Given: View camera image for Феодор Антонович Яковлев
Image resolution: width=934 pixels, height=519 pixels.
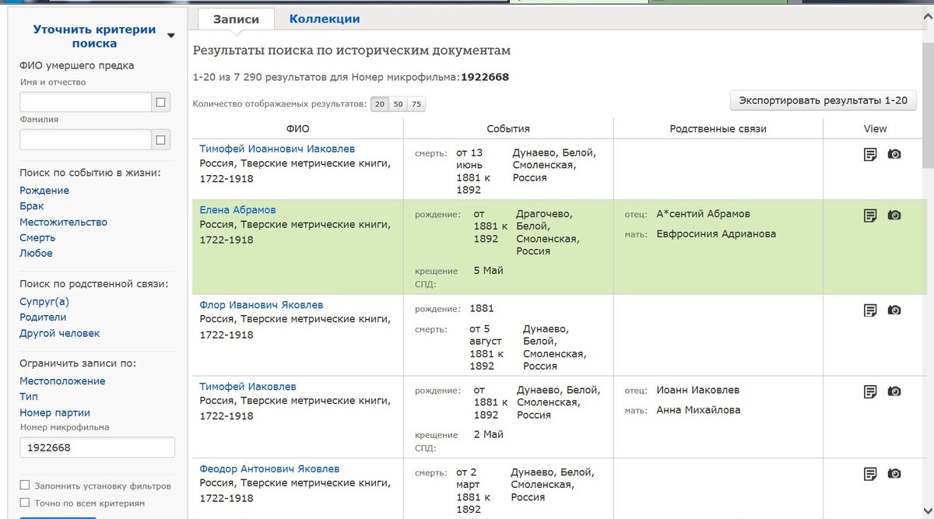Looking at the screenshot, I should click(x=894, y=474).
